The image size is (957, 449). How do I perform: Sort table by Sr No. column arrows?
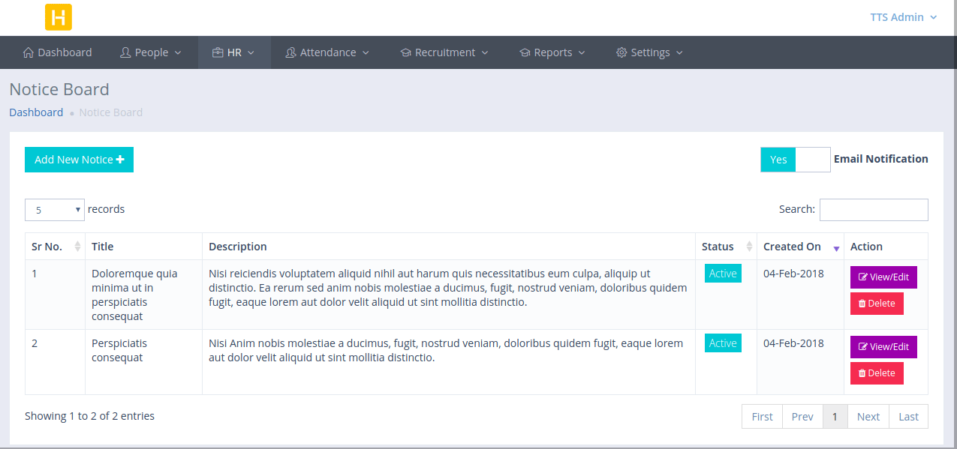click(77, 247)
